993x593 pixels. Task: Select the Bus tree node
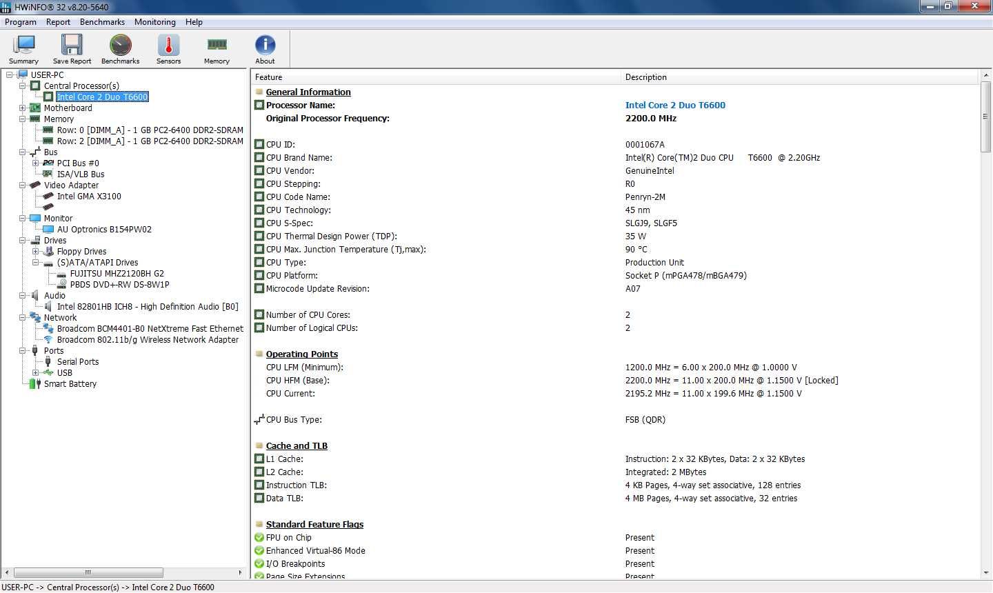51,152
